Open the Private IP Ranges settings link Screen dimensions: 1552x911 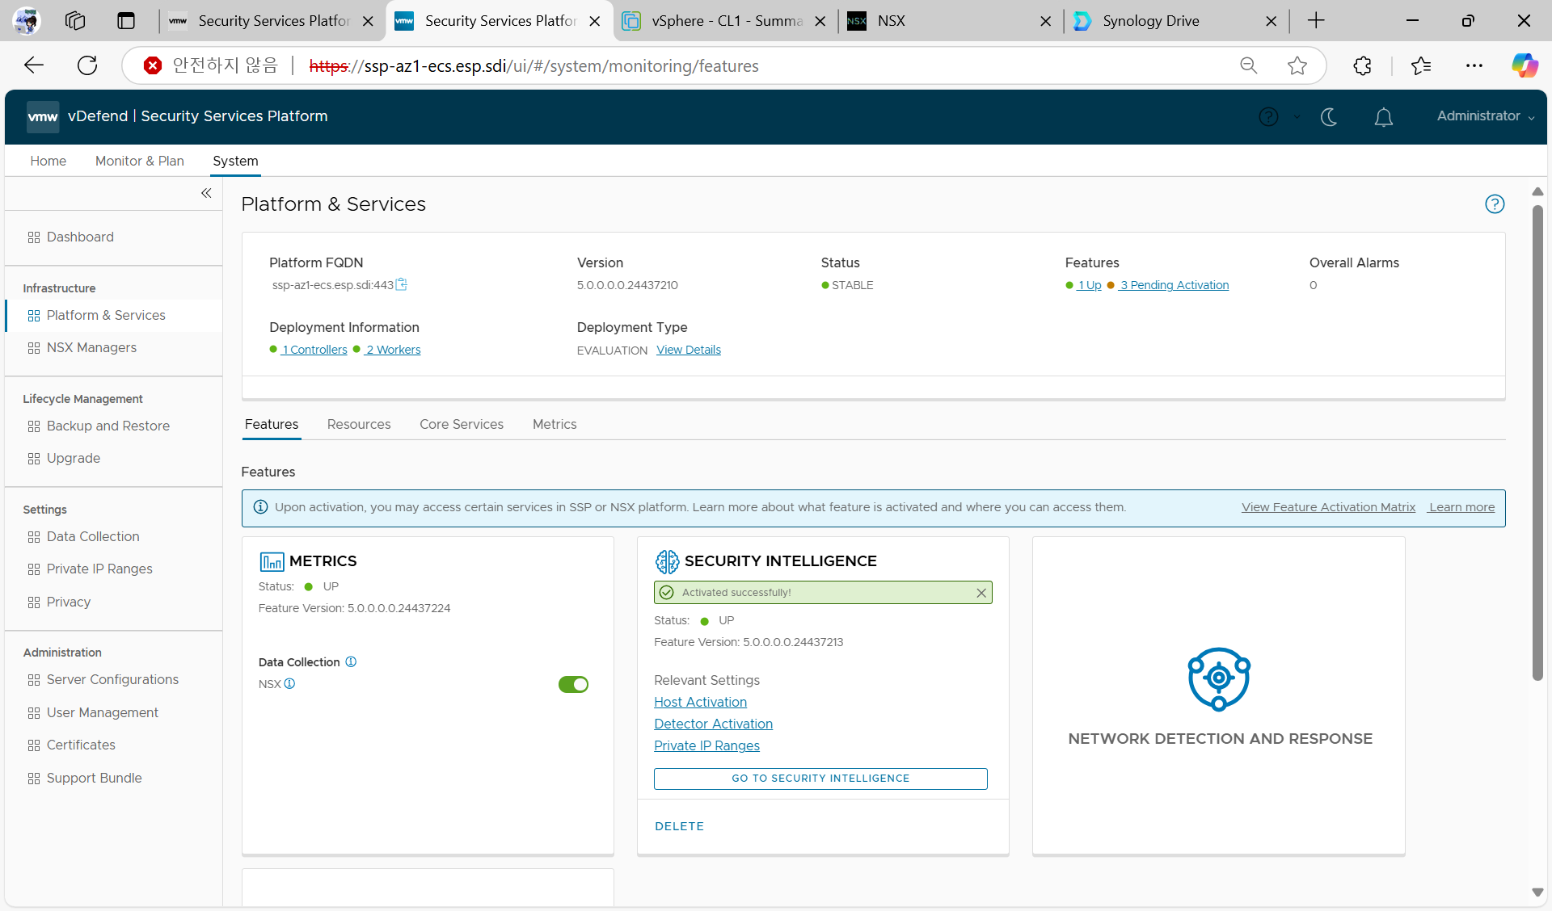(706, 745)
